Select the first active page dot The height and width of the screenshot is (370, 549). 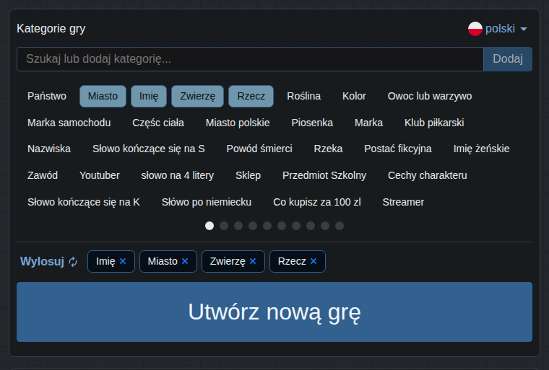209,226
